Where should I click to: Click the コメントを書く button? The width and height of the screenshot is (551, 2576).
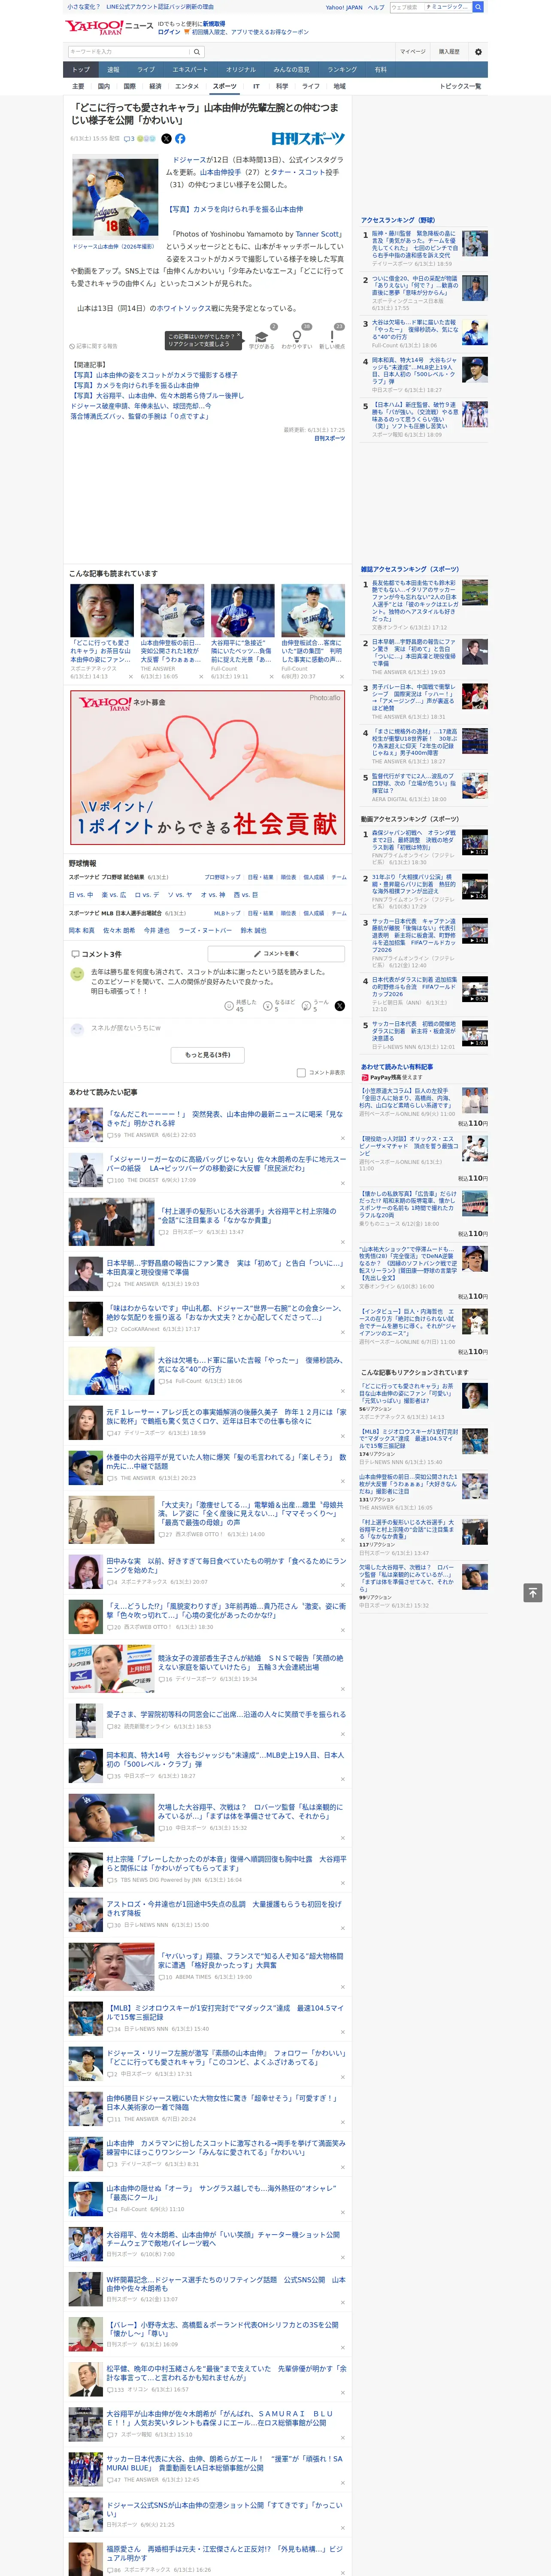[x=276, y=954]
